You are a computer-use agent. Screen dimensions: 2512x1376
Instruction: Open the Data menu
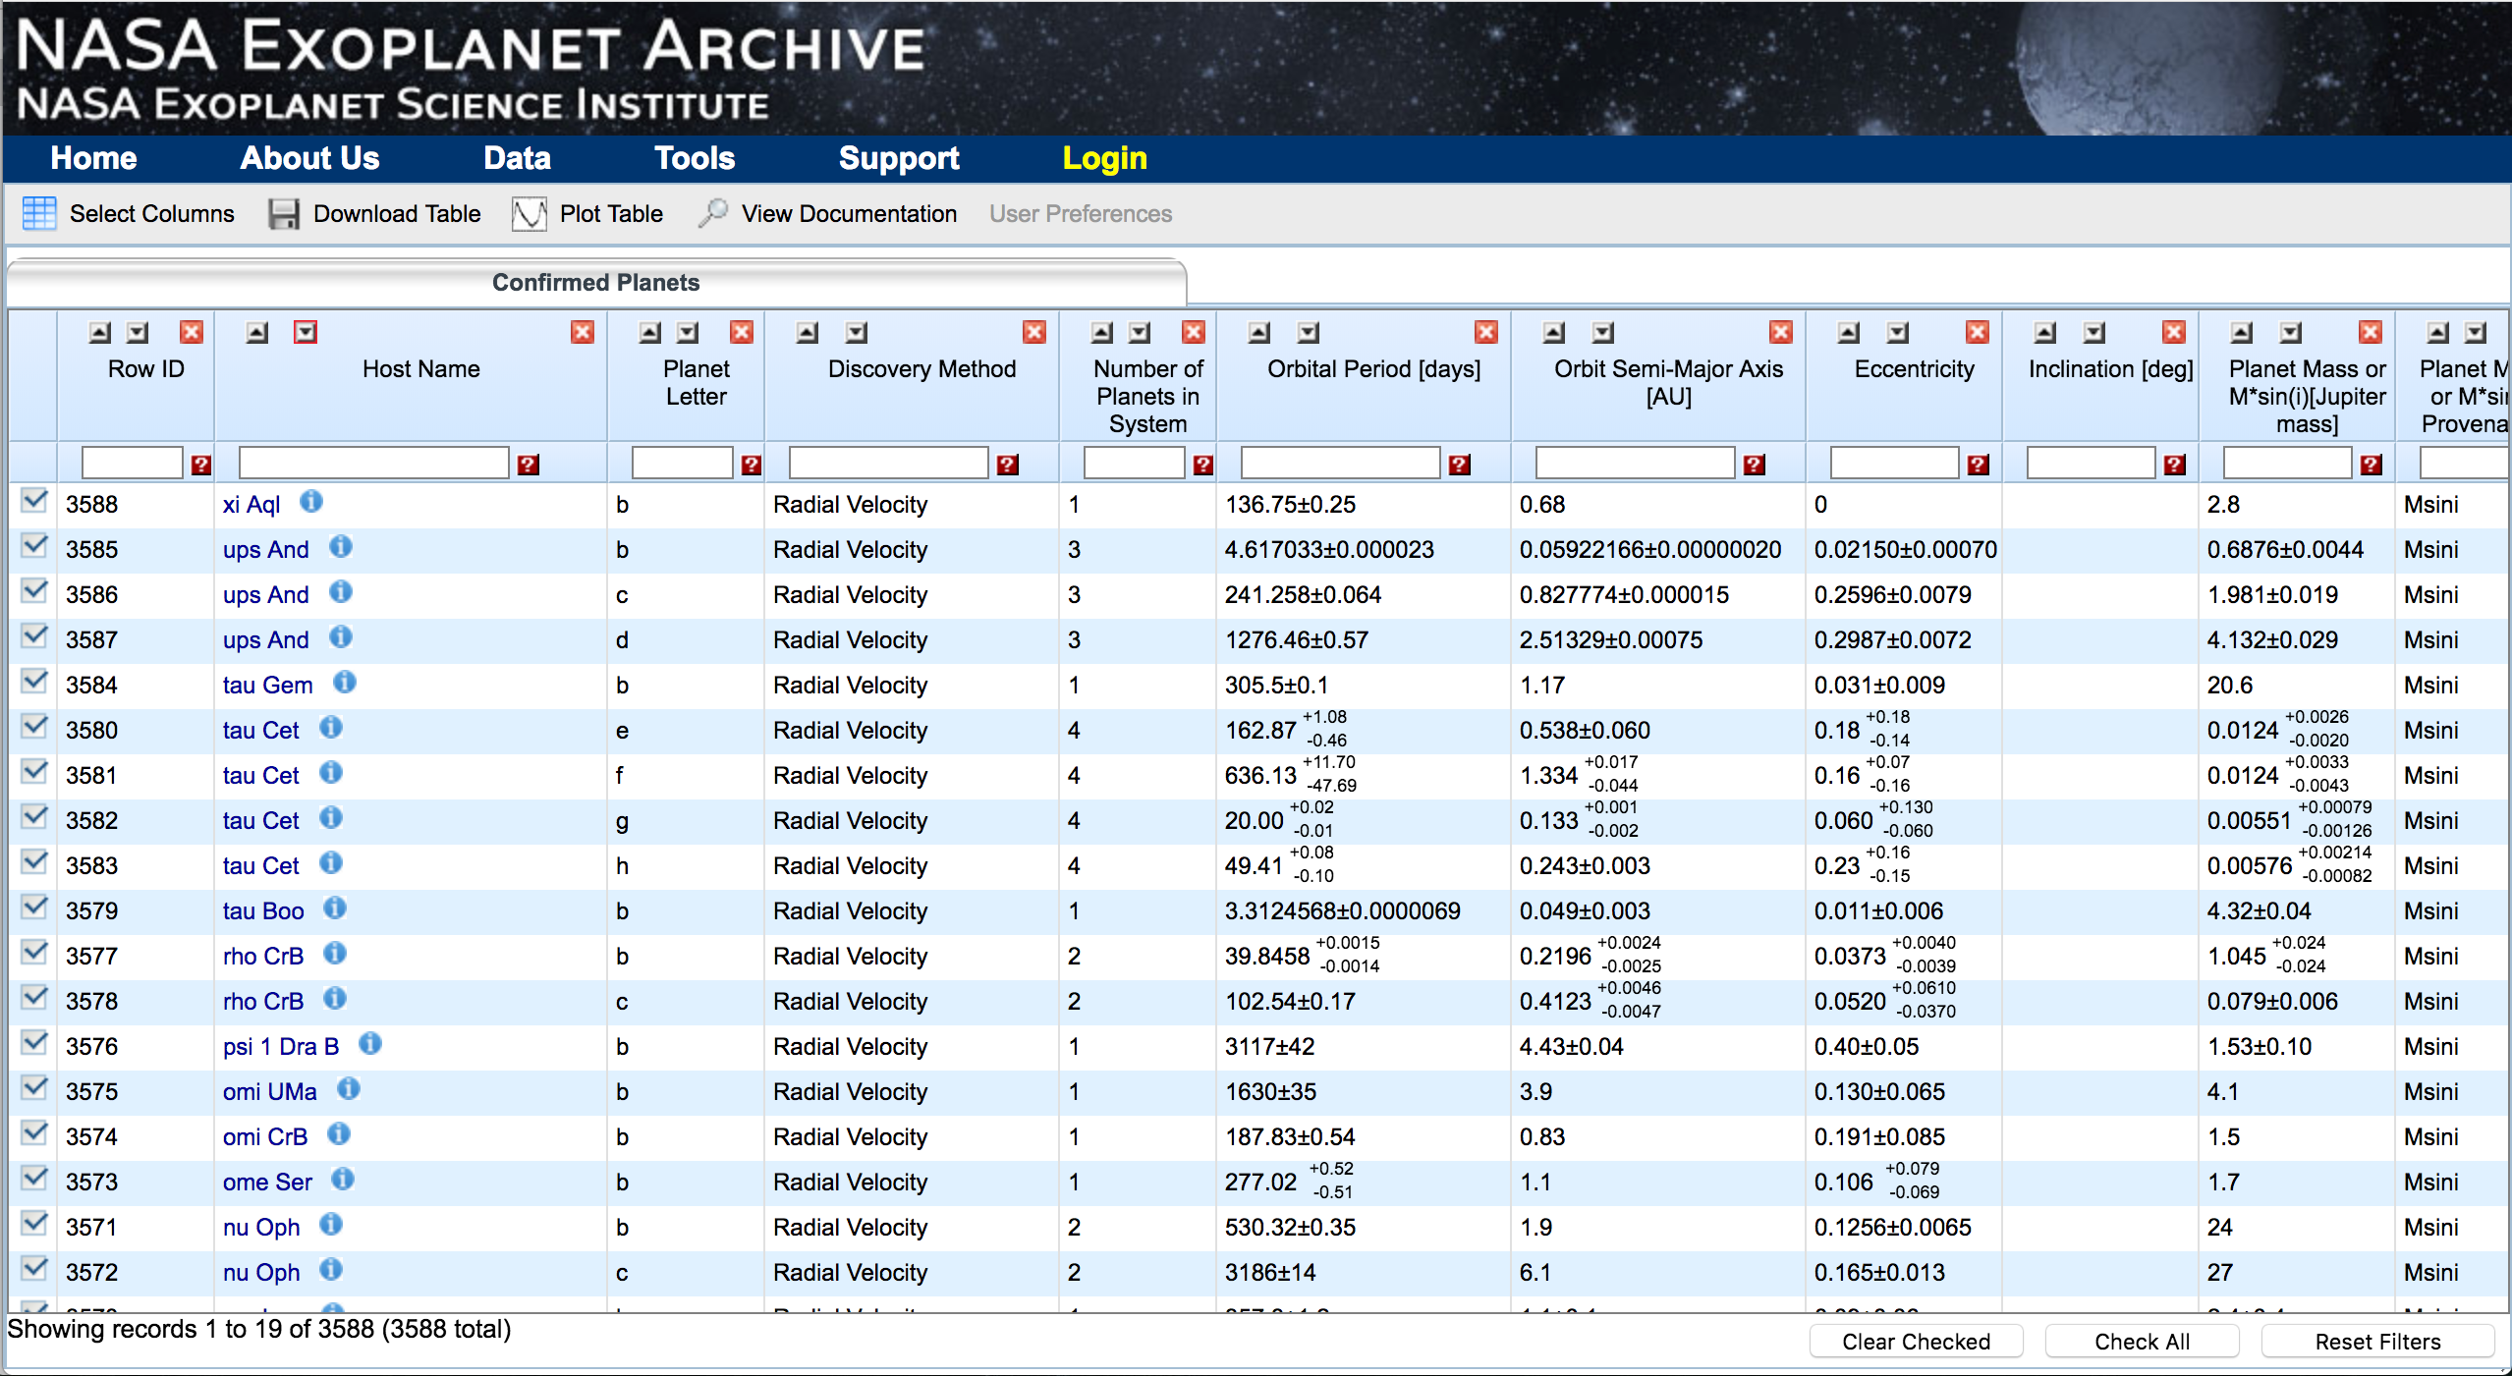click(x=517, y=158)
